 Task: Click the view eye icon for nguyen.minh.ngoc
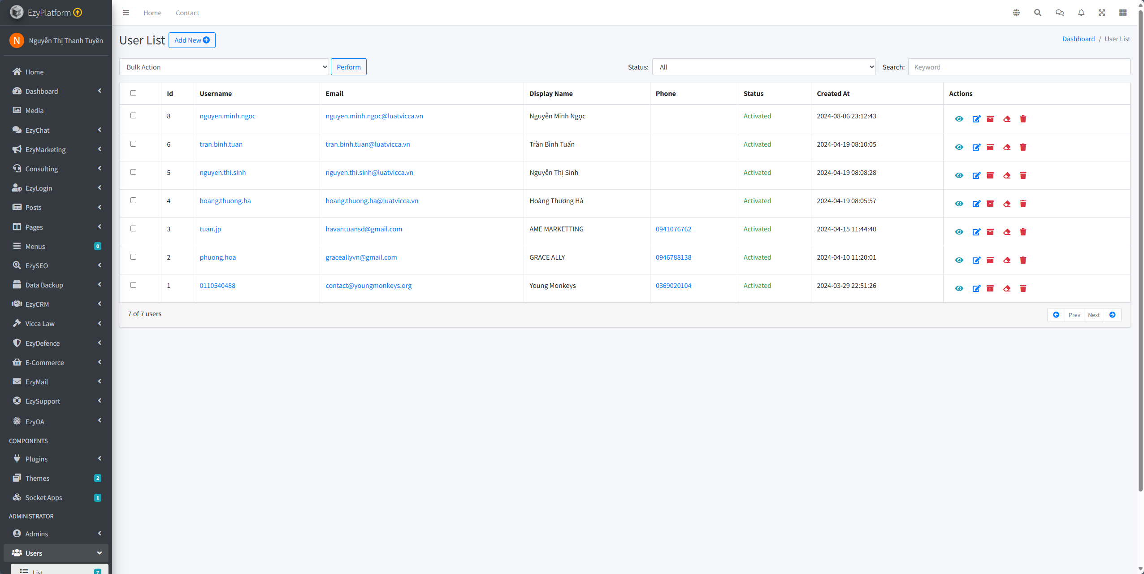coord(959,119)
